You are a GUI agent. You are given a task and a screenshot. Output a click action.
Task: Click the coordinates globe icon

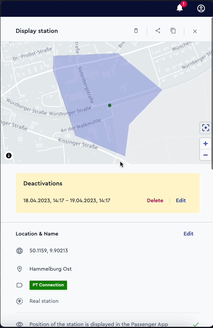click(x=20, y=251)
